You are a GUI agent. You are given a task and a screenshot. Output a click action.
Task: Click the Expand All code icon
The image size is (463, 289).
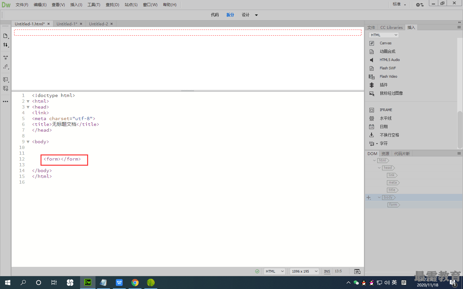coord(5,58)
